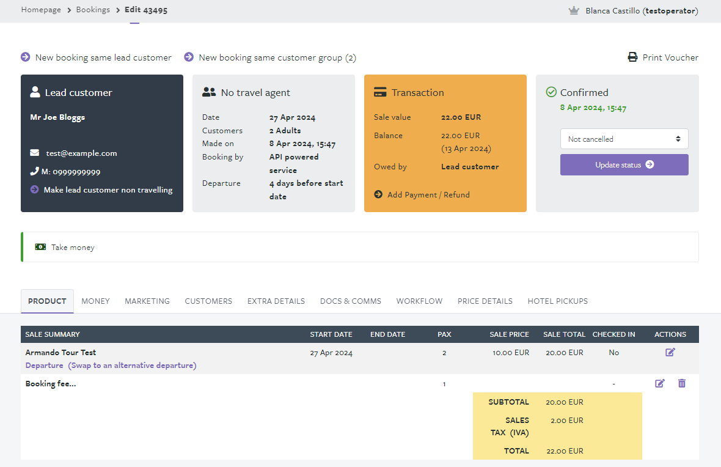Screen dimensions: 721x467
Task: Click the green Confirmed checkmark icon
Action: tap(551, 92)
